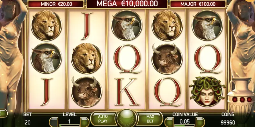The height and width of the screenshot is (127, 255).
Task: Increase the coin value
Action: (x=200, y=122)
